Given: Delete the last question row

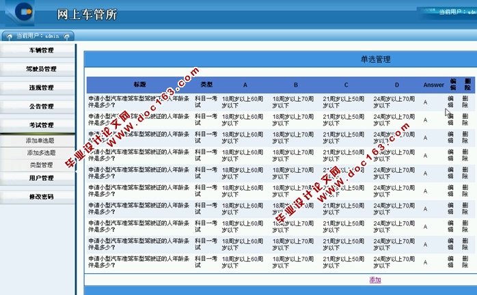Looking at the screenshot, I should pos(465,262).
